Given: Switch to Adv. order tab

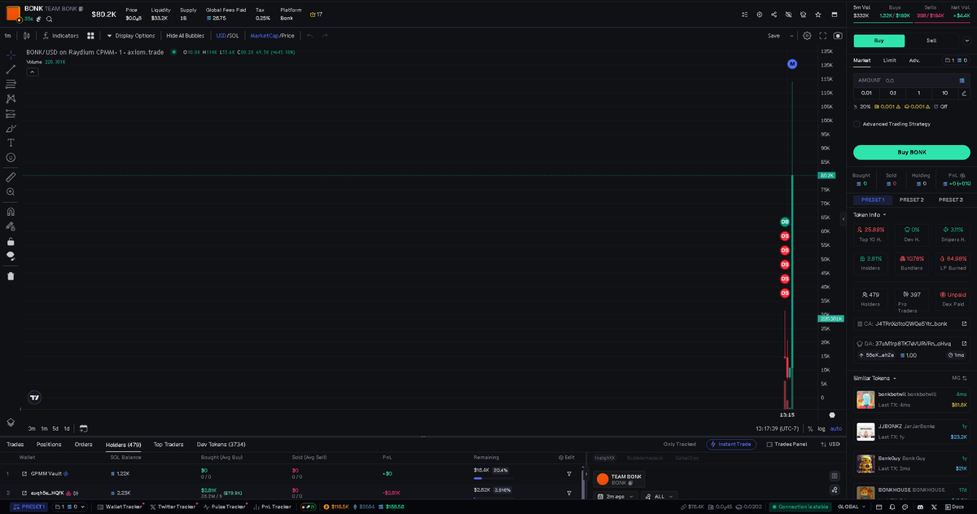Looking at the screenshot, I should 914,60.
